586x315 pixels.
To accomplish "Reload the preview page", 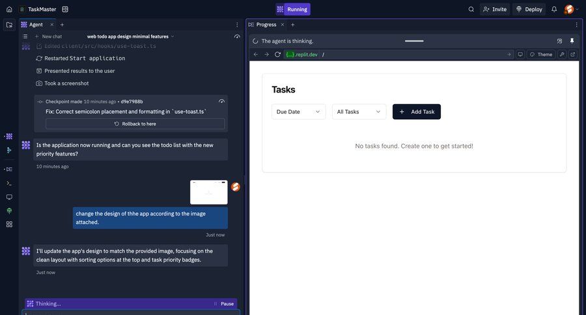I will tap(277, 55).
